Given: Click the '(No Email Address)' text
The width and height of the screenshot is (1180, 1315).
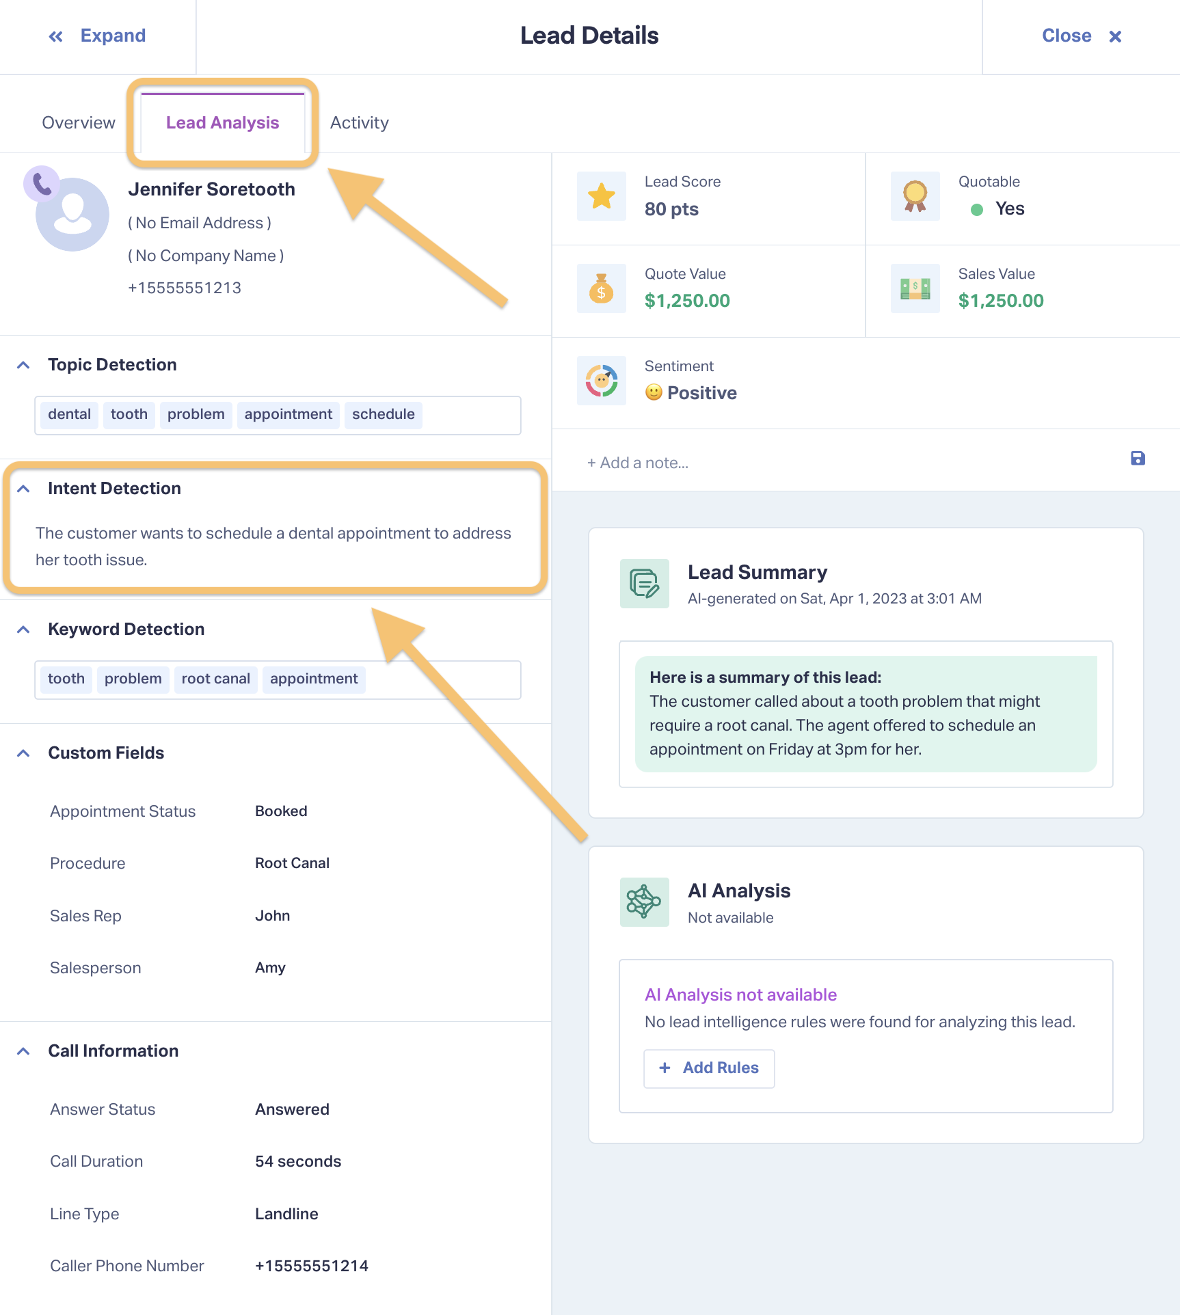Looking at the screenshot, I should pyautogui.click(x=200, y=223).
